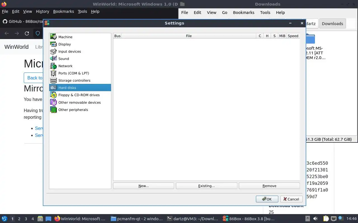
Task: Select the Machine settings category
Action: (x=80, y=37)
